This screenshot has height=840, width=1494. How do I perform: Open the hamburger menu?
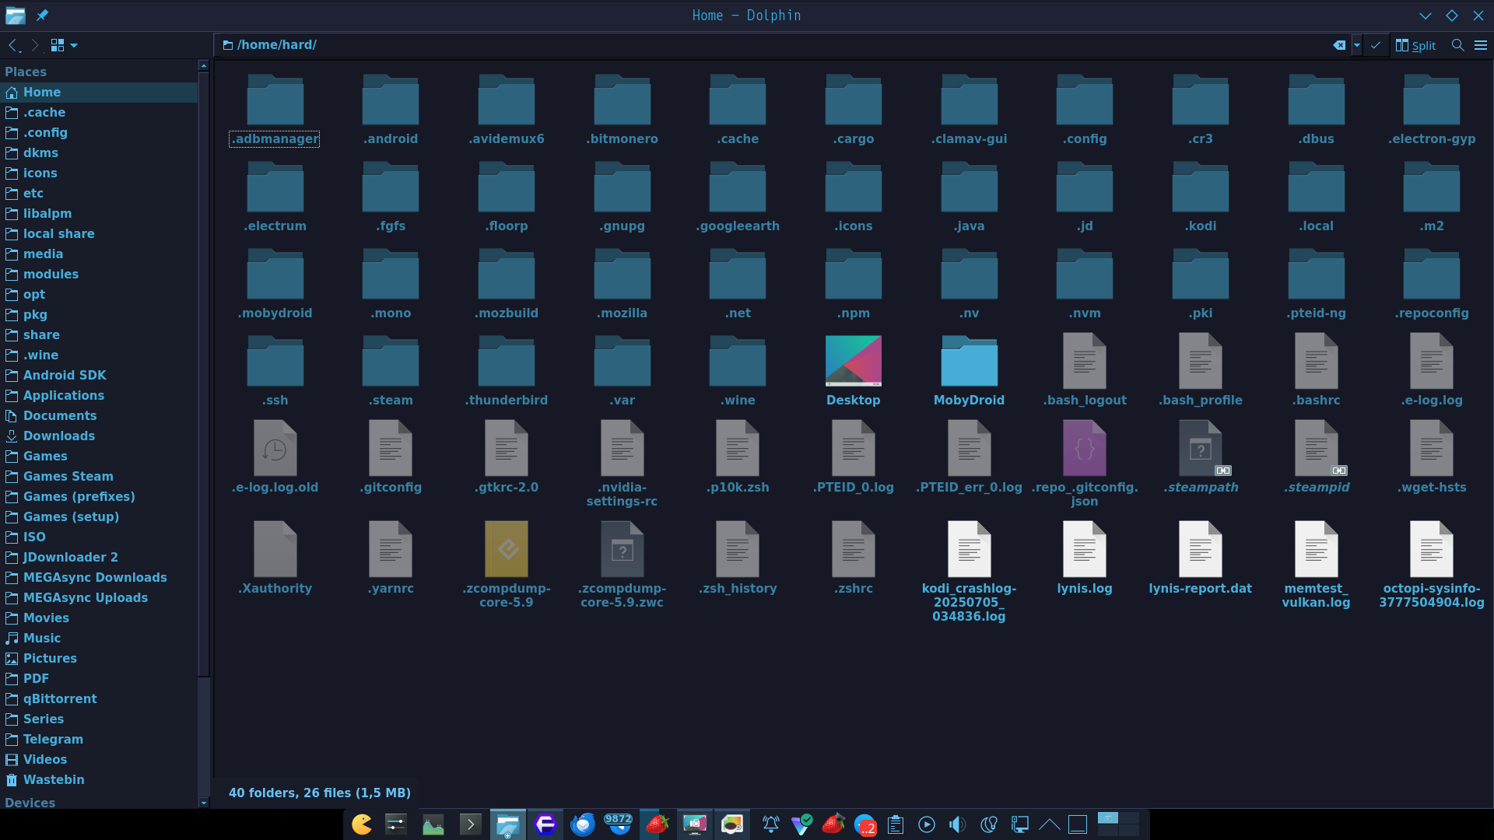[1481, 45]
